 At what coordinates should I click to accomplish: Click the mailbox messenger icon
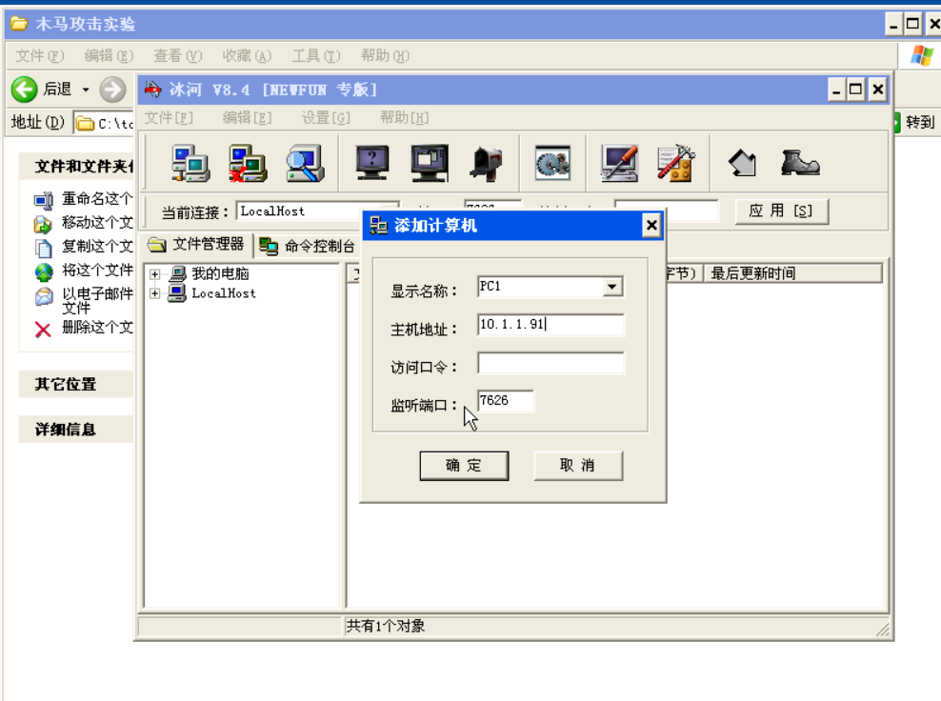[486, 163]
